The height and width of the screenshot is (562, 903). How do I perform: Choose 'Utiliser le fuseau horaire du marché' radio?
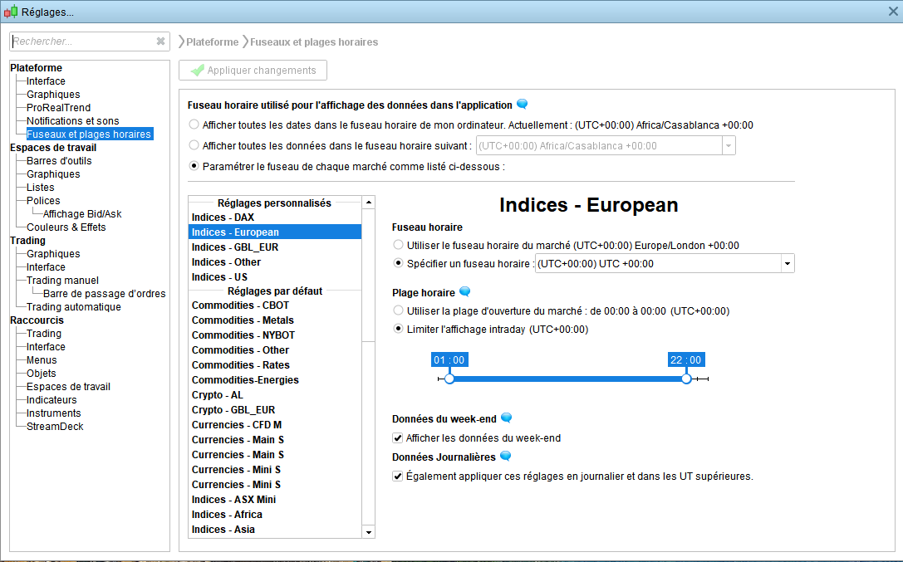pyautogui.click(x=398, y=244)
